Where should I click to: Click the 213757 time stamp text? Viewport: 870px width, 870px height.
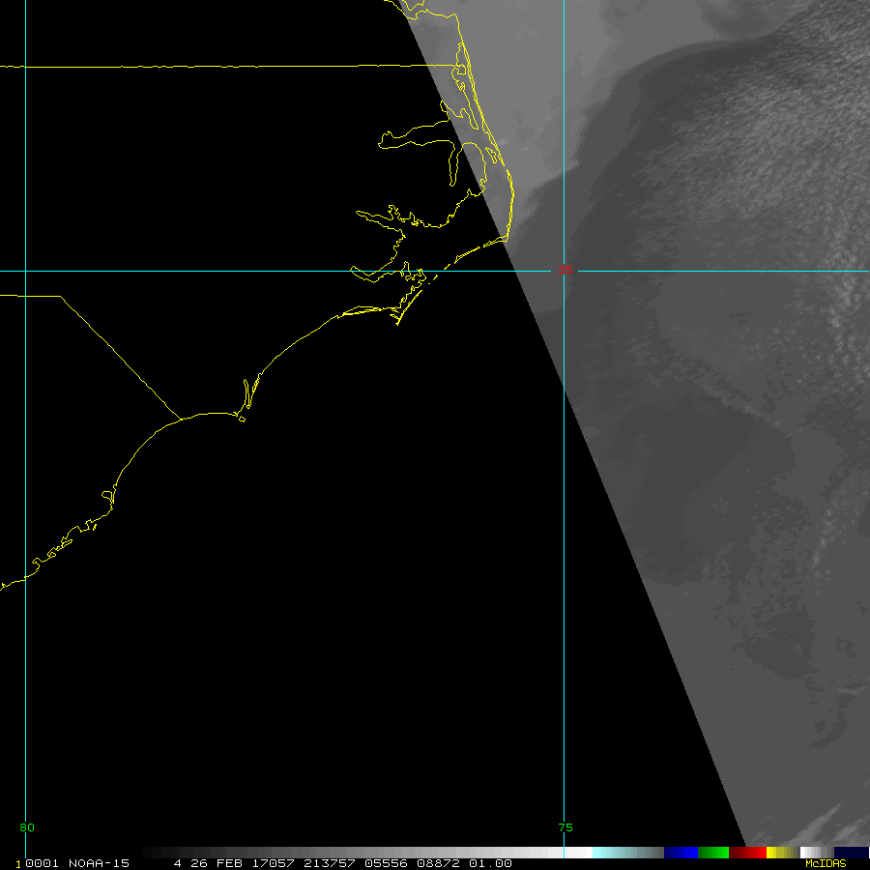click(x=325, y=863)
